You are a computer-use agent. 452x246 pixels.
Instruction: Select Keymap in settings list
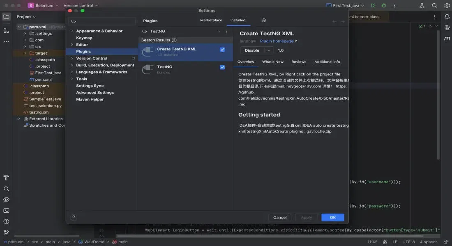point(84,38)
